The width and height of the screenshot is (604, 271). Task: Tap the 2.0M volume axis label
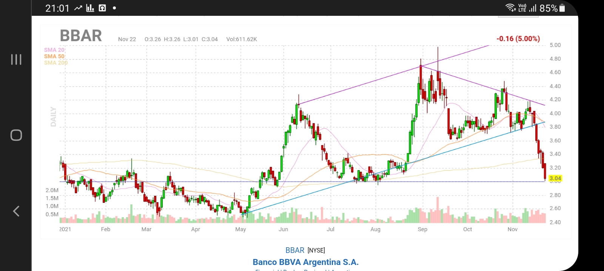pyautogui.click(x=52, y=190)
